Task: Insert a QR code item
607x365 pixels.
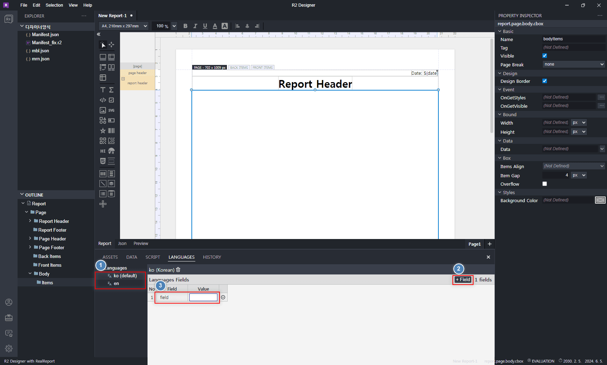Action: click(x=103, y=141)
